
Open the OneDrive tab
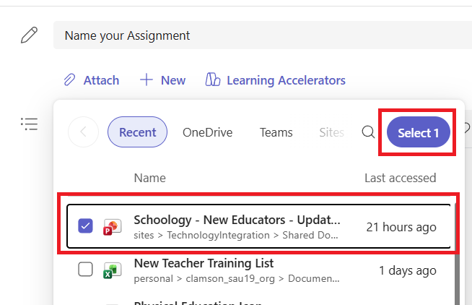click(207, 132)
